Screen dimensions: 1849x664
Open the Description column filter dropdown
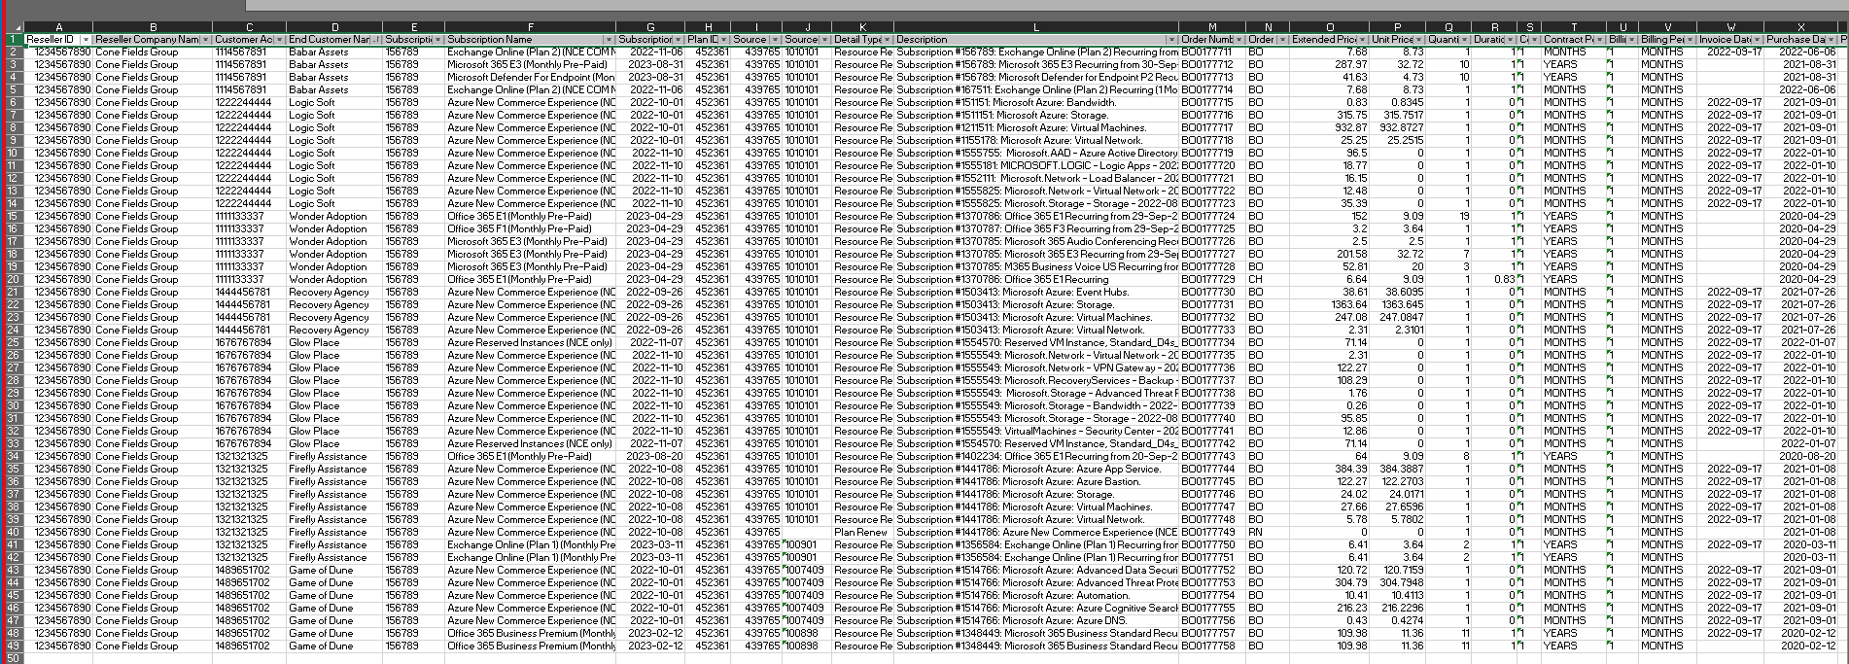[x=1171, y=39]
